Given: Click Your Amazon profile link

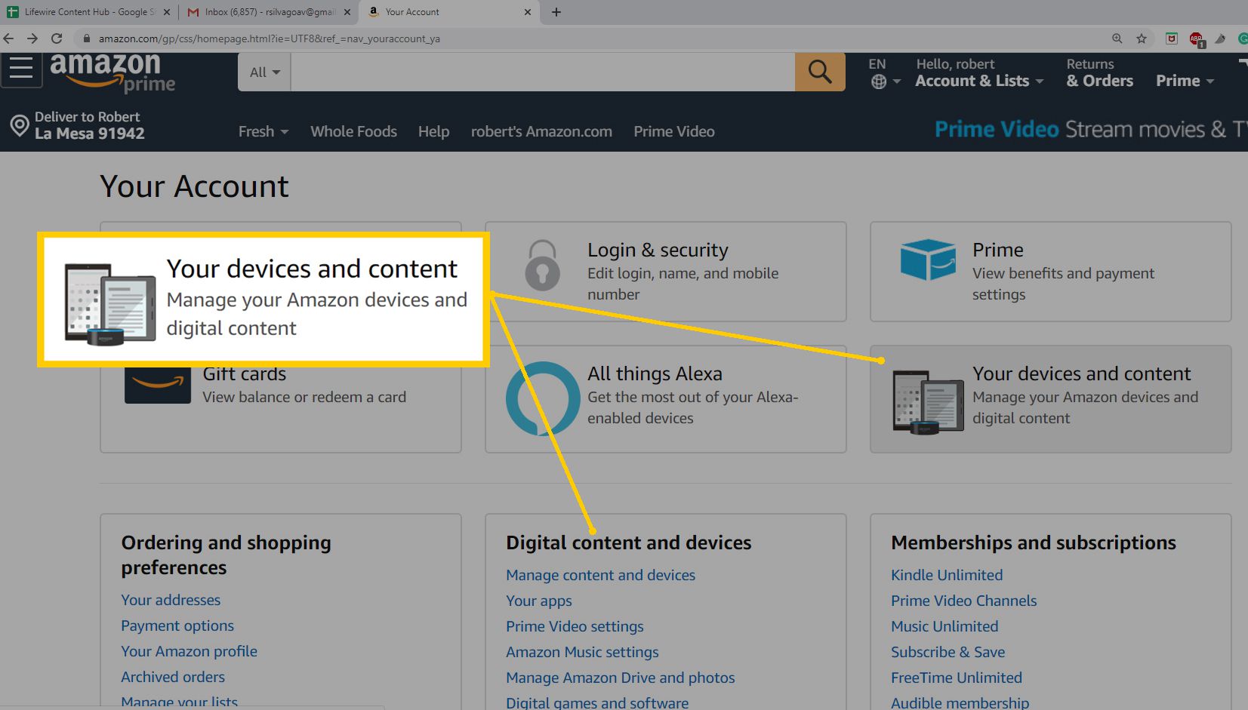Looking at the screenshot, I should [189, 651].
